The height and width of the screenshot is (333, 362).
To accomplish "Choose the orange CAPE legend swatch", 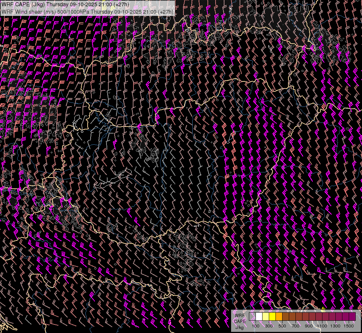I will point(279,317).
